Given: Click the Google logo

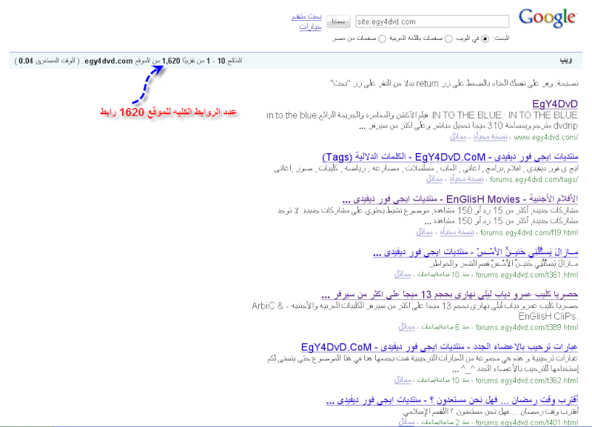Looking at the screenshot, I should 548,18.
